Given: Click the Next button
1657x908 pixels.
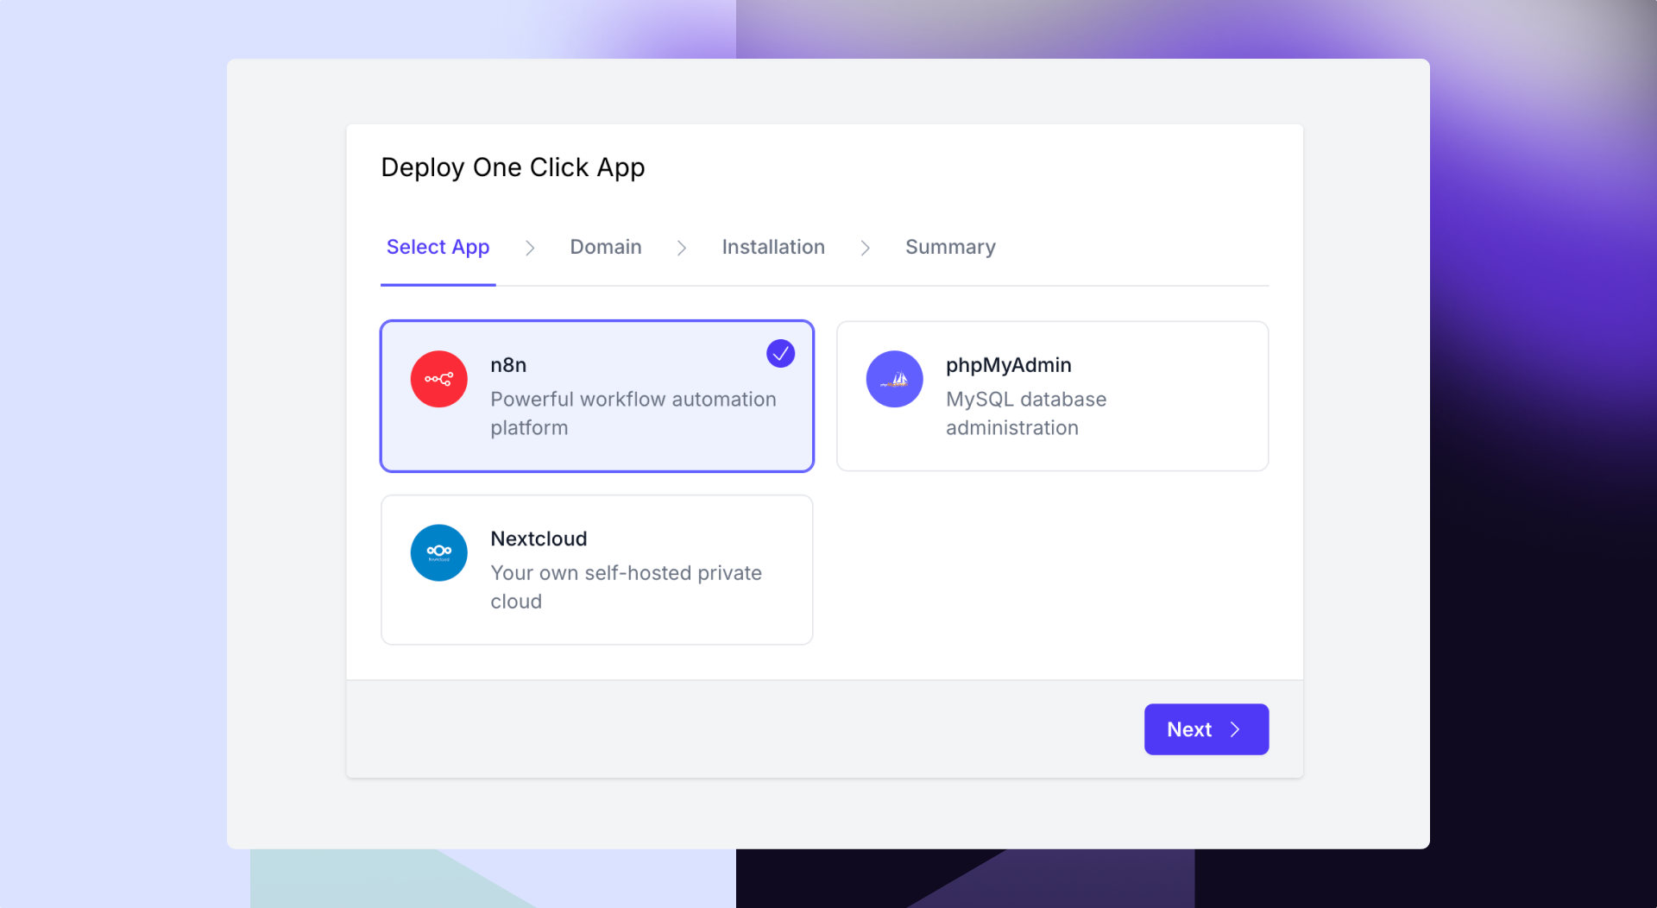Looking at the screenshot, I should pos(1206,729).
